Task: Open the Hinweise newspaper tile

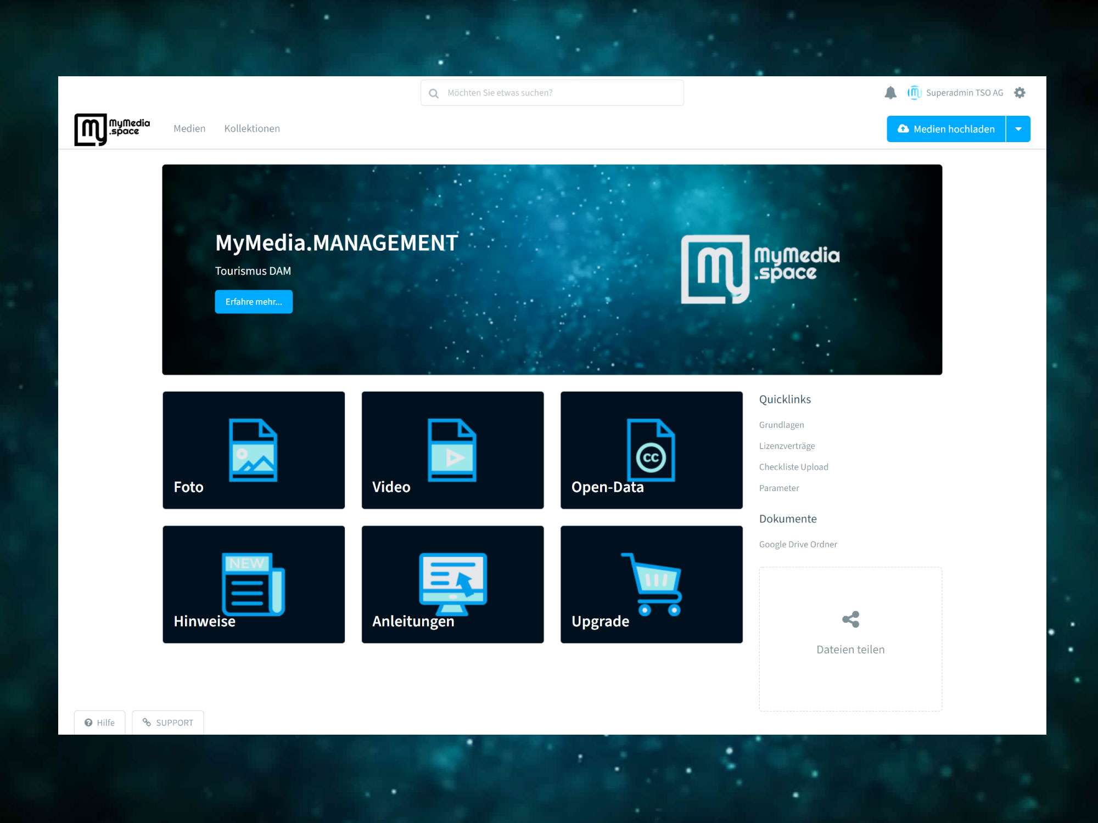Action: 254,584
